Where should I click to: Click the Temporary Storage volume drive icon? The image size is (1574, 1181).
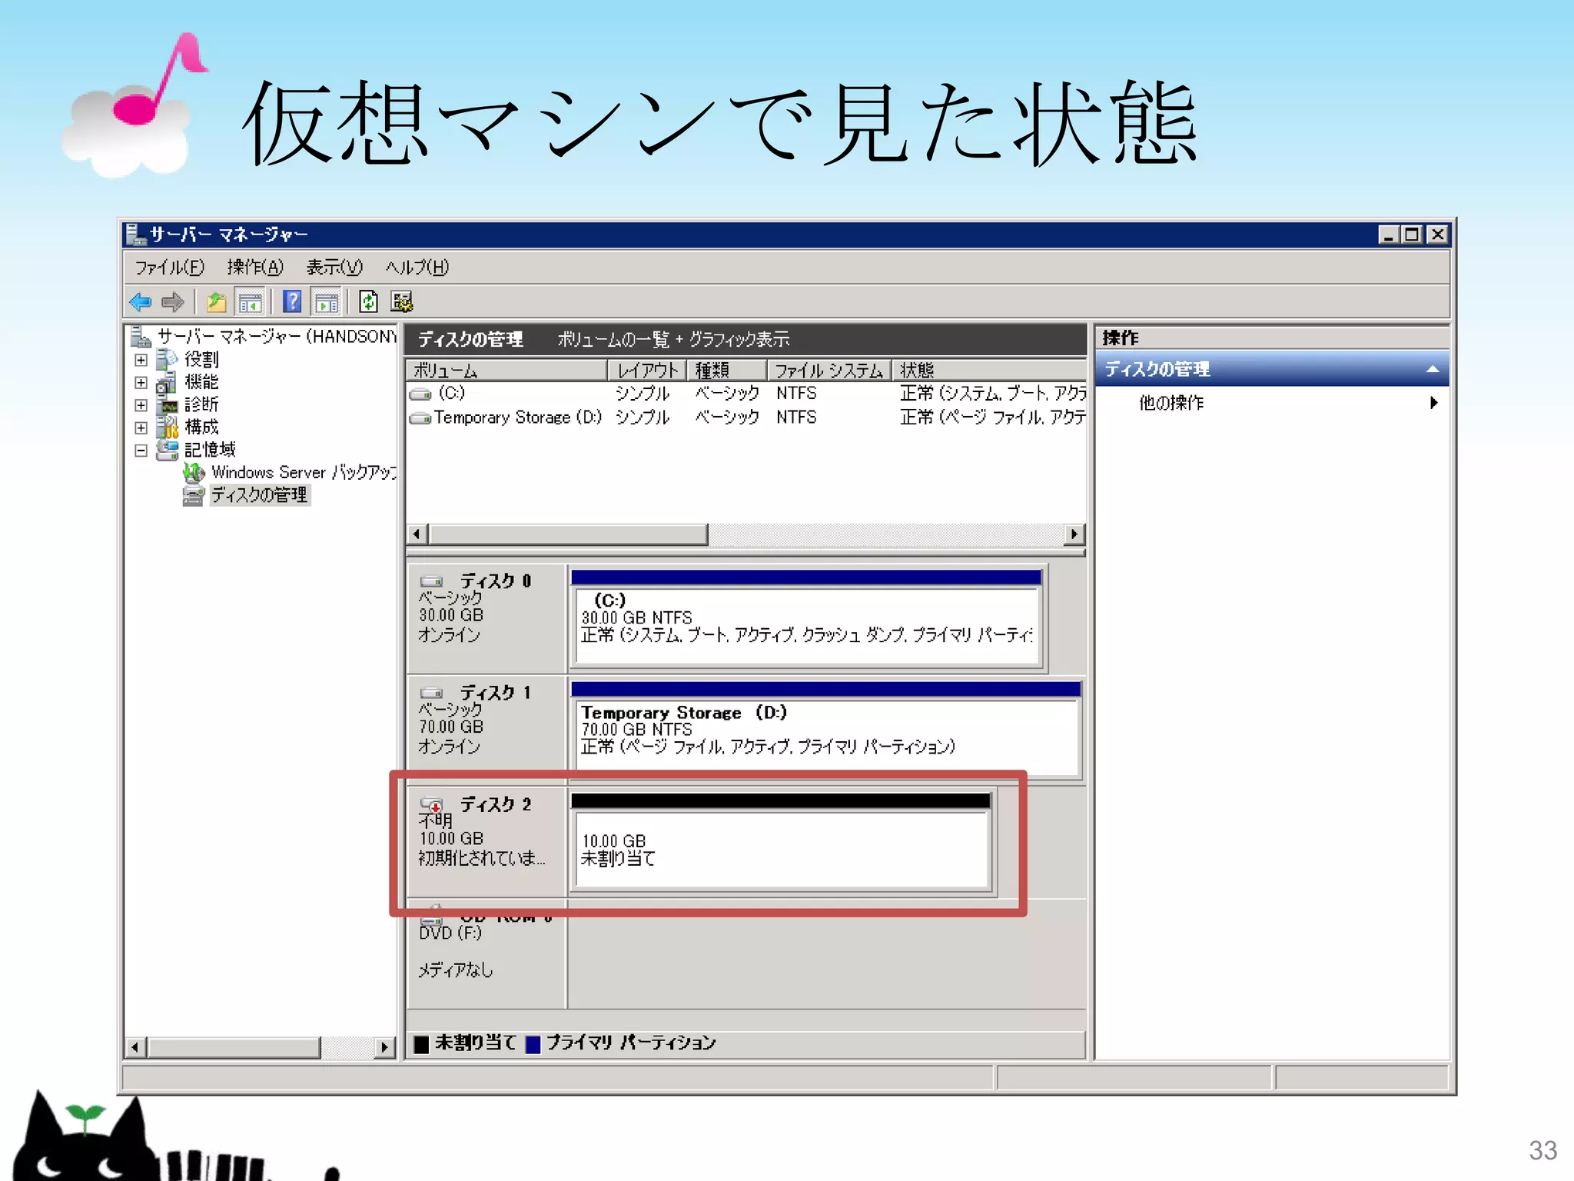pyautogui.click(x=420, y=418)
